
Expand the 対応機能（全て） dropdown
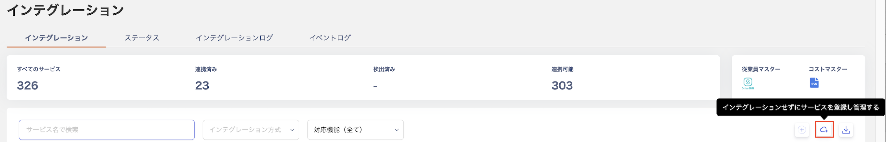pyautogui.click(x=355, y=130)
